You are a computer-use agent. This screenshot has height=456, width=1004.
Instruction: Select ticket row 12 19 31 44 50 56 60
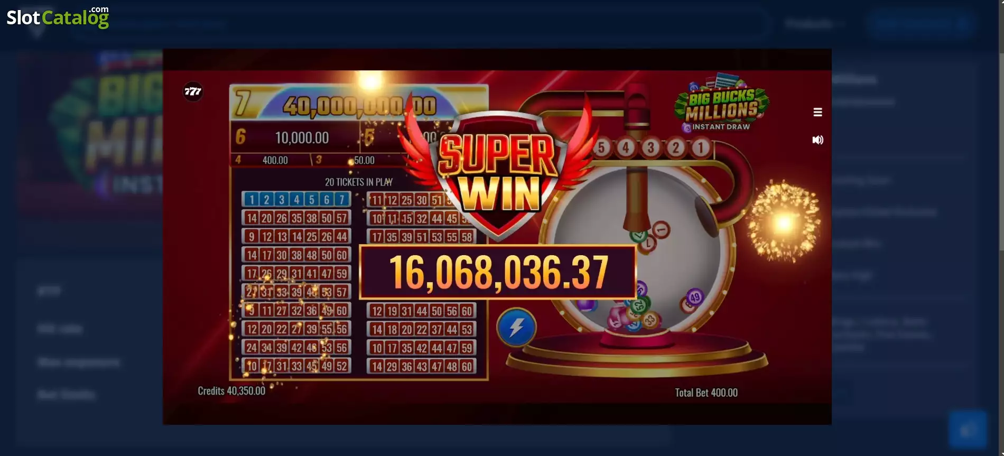421,311
